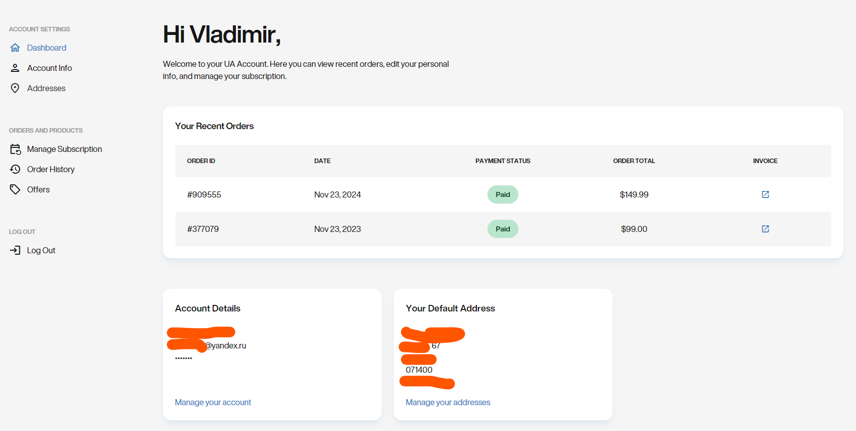The image size is (856, 431).
Task: Go to Dashboard in the sidebar
Action: (47, 48)
